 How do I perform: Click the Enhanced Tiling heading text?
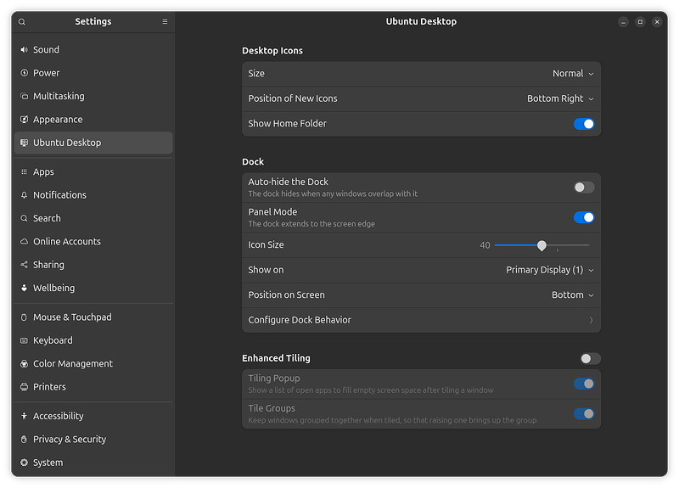tap(277, 358)
